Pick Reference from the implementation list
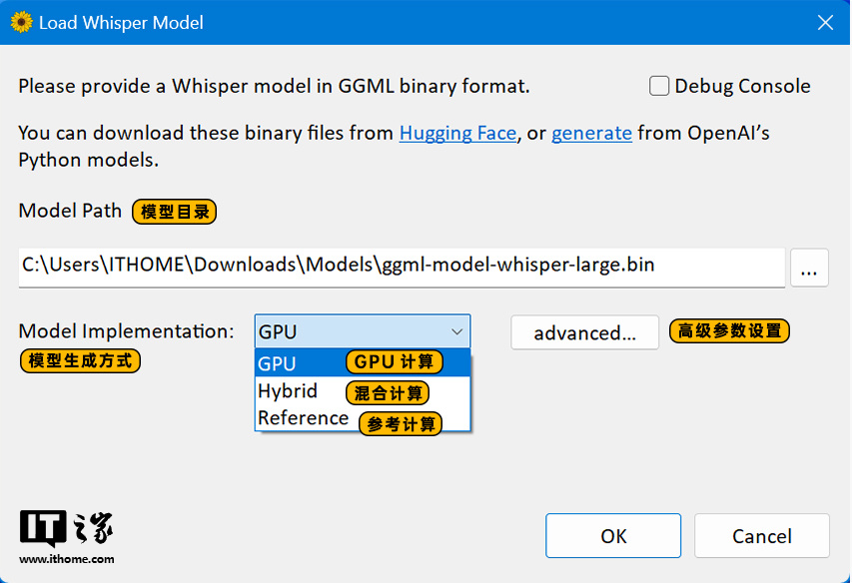852x583 pixels. 303,418
